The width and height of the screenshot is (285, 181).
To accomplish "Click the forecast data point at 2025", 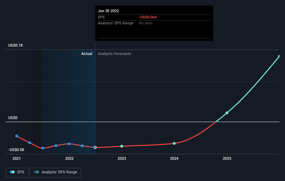I will [x=227, y=113].
